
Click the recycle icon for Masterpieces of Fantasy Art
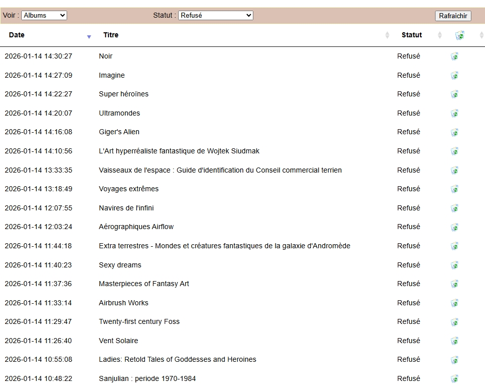[454, 284]
